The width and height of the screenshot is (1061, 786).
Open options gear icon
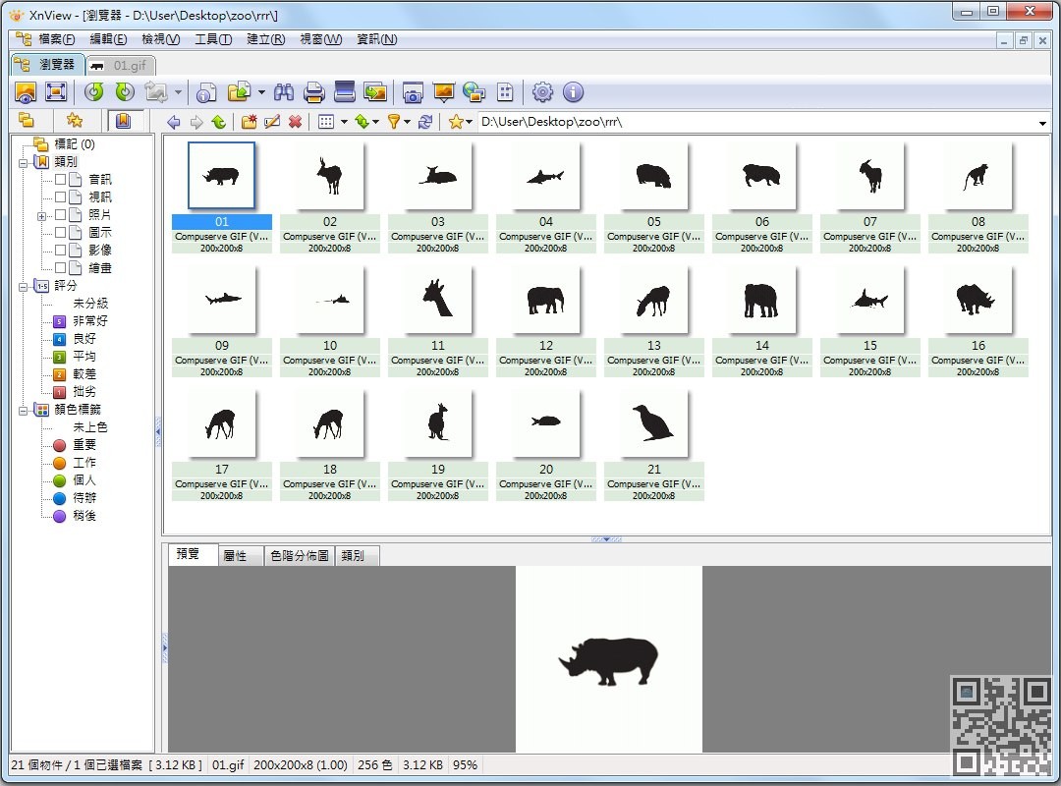542,92
